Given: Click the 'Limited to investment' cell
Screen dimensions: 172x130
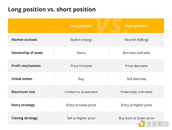Looking at the screenshot, I should [81, 92].
